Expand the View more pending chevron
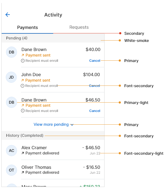Screen dimensions: 166x190 (x=72, y=125)
